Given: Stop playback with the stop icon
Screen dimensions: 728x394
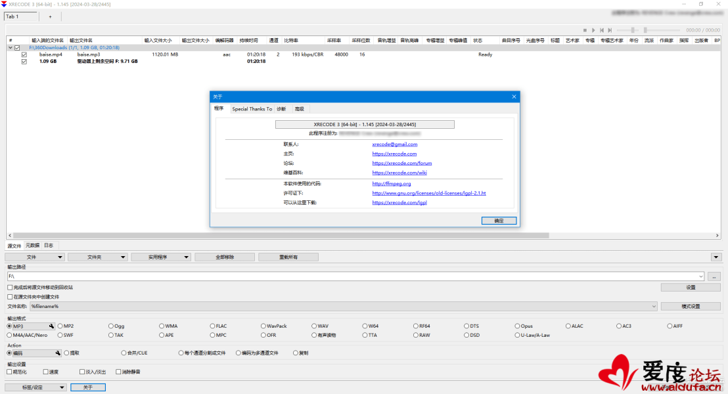Looking at the screenshot, I should tap(585, 30).
